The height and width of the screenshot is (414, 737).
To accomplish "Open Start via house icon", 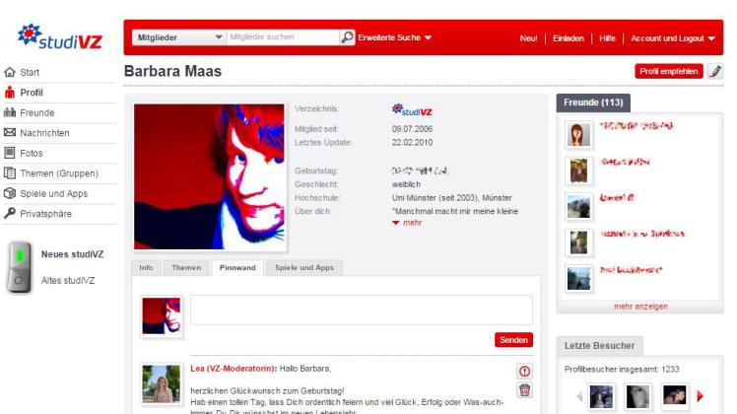I will click(x=10, y=72).
